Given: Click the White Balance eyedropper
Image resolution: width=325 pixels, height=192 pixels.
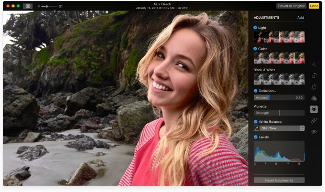Looking at the screenshot, I should (256, 128).
